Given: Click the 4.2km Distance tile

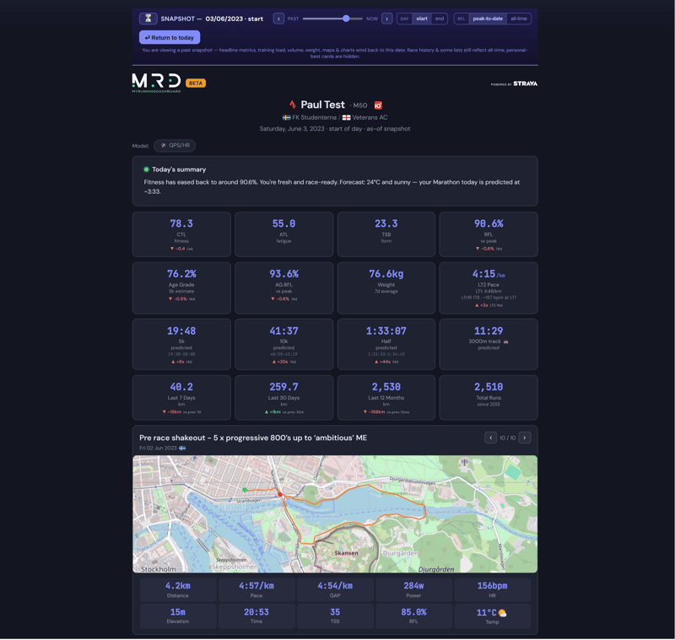Looking at the screenshot, I should [x=178, y=589].
